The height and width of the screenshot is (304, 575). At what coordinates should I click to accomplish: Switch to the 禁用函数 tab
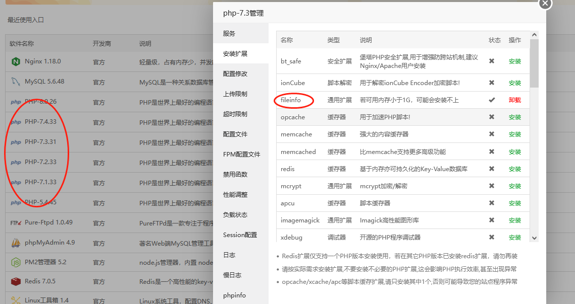241,174
